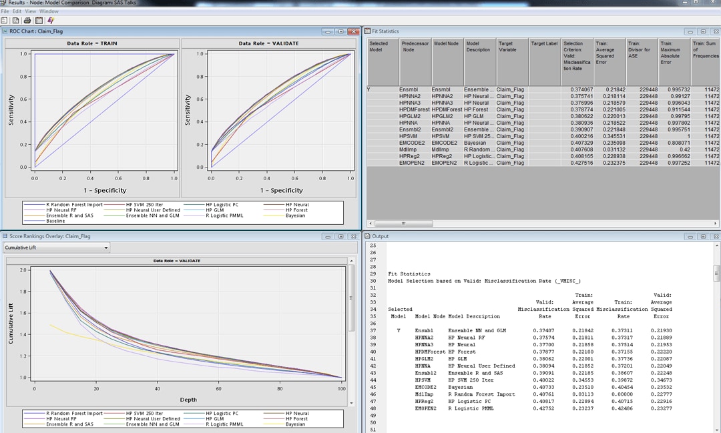The image size is (721, 433).
Task: Click the Print toolbar icon
Action: point(27,21)
